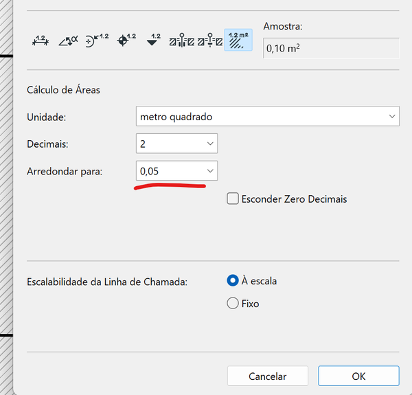
Task: Click the Unidade label
Action: coord(46,117)
